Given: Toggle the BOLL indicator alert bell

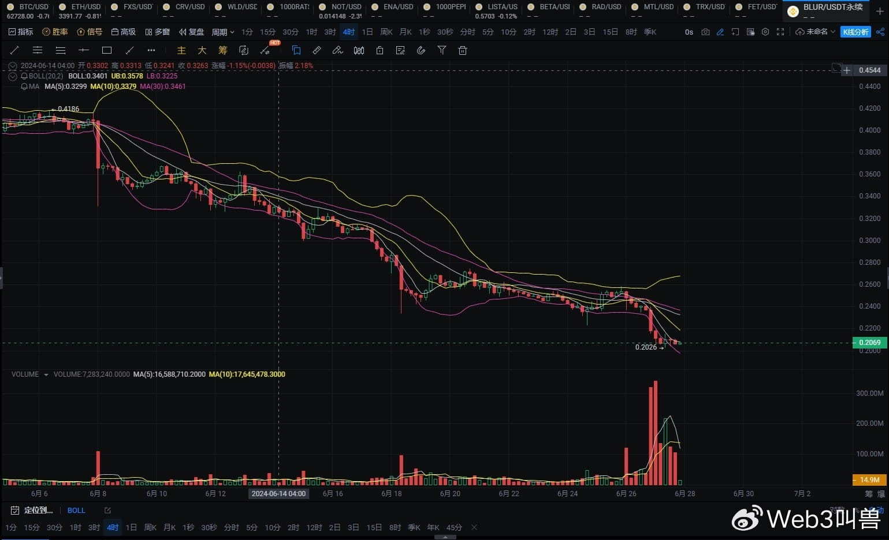Looking at the screenshot, I should pyautogui.click(x=24, y=76).
